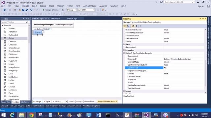Screen dimensions: 211x118
Task: Open the BUILD menu
Action: click(x=34, y=6)
